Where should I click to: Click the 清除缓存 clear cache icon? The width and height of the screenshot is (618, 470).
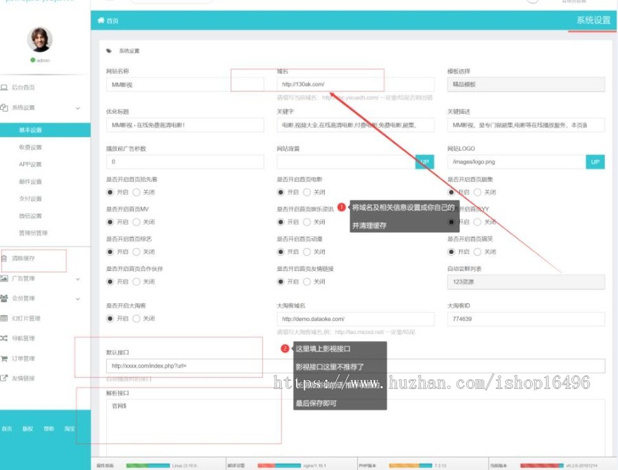pos(5,259)
